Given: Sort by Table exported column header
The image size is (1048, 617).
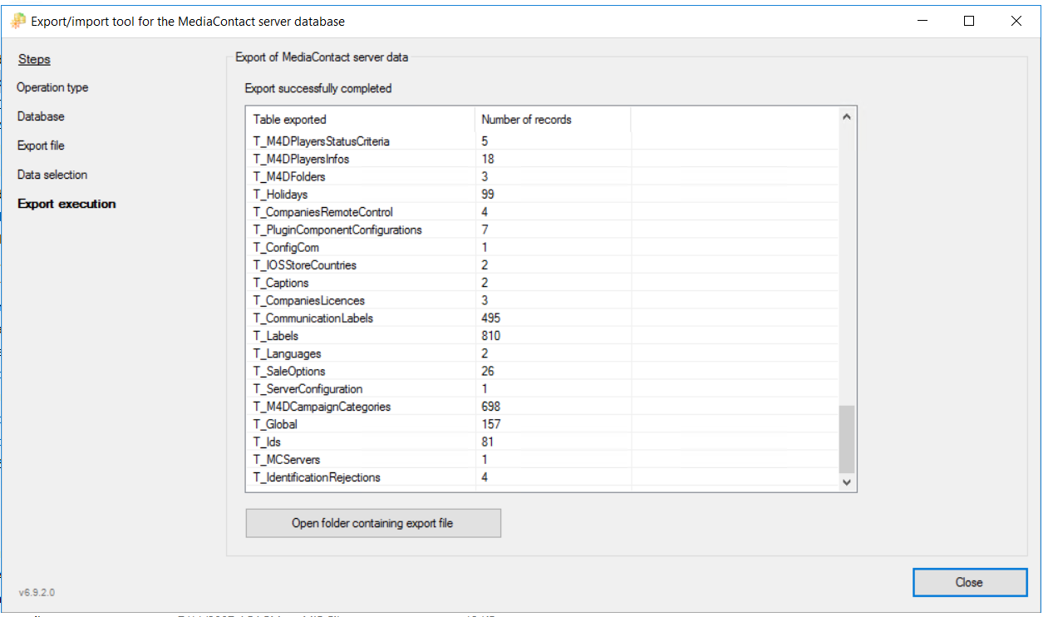Looking at the screenshot, I should tap(361, 119).
